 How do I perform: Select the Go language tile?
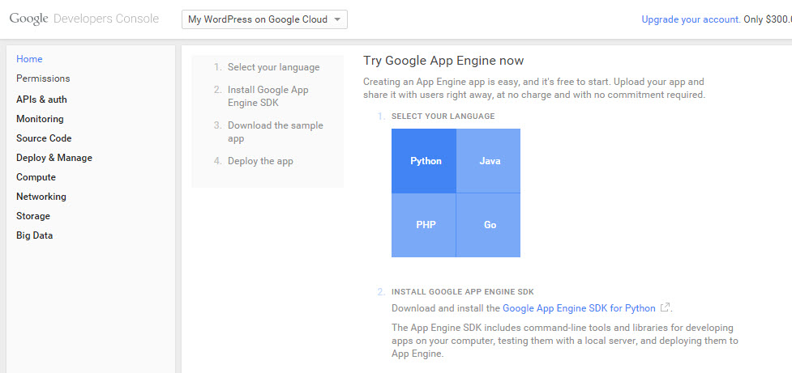(x=489, y=225)
